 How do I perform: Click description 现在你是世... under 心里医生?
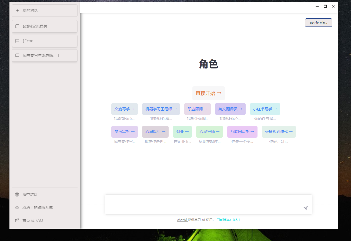click(x=155, y=141)
